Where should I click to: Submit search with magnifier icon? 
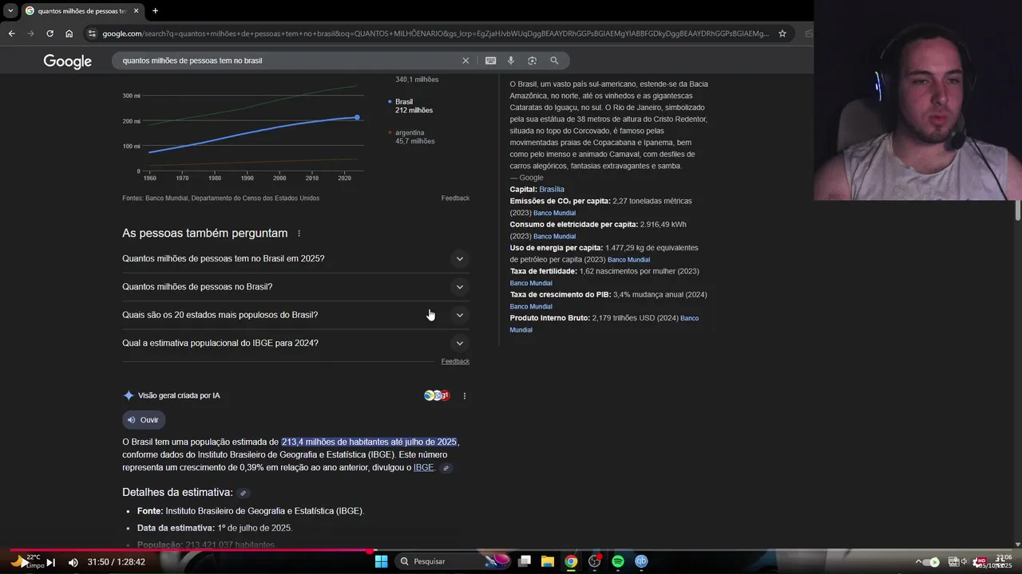click(x=554, y=61)
